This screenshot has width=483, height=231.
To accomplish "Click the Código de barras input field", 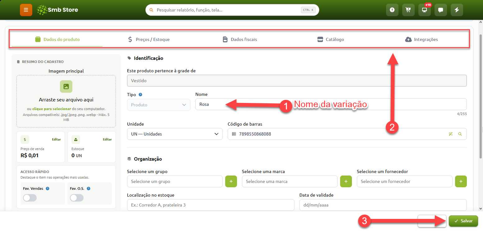I will (347, 134).
